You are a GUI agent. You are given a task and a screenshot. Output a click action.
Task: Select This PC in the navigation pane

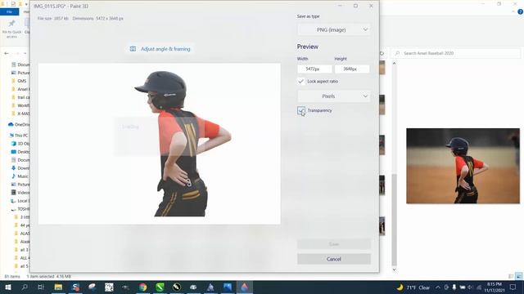19,136
